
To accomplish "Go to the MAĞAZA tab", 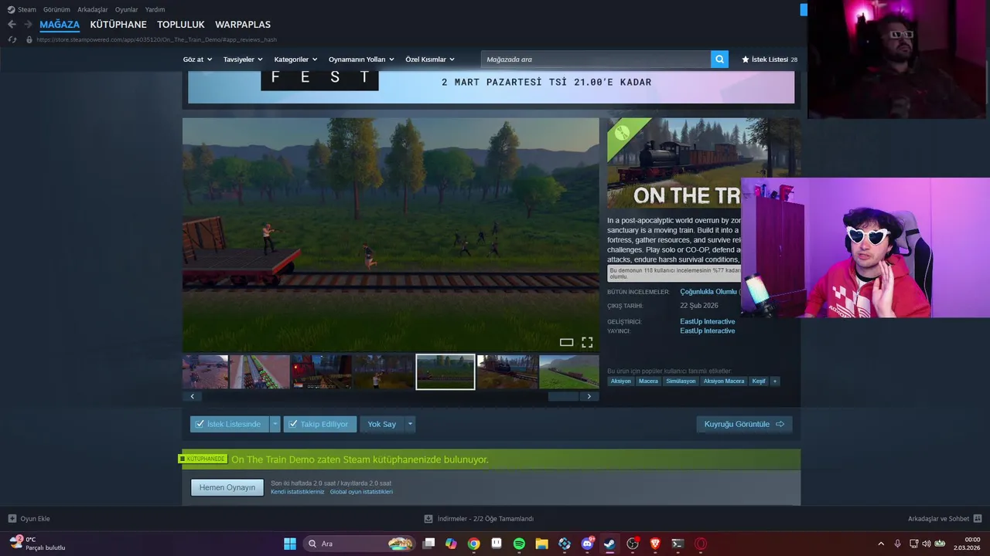I will [x=60, y=25].
